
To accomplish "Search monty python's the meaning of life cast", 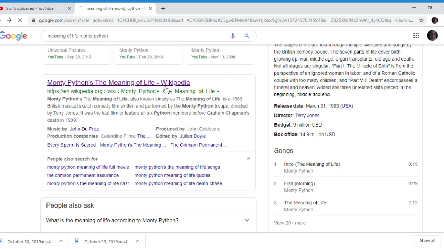I will tap(88, 184).
